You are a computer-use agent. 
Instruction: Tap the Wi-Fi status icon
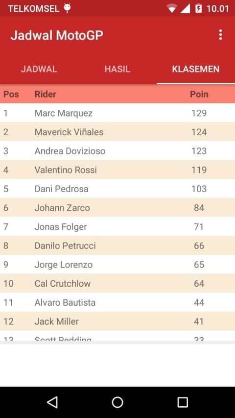(x=172, y=8)
